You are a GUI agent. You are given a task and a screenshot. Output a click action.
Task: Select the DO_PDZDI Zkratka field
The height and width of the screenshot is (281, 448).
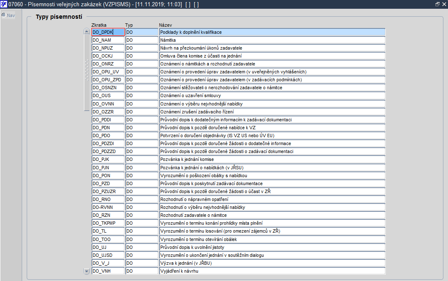coord(108,143)
